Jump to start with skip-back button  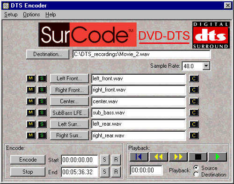tap(139, 157)
